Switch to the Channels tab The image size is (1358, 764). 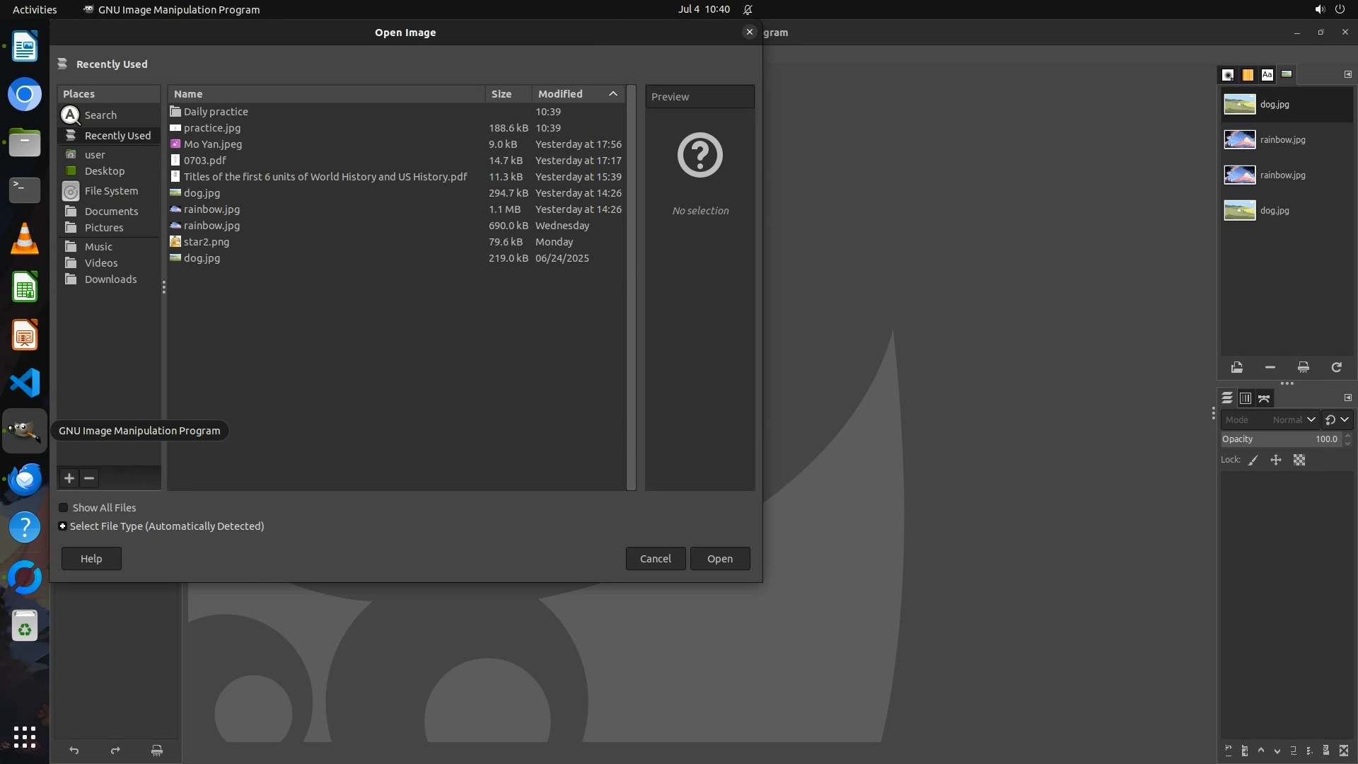click(1246, 398)
